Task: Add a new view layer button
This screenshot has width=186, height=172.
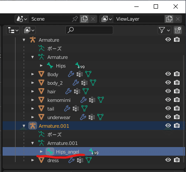Action: [169, 19]
